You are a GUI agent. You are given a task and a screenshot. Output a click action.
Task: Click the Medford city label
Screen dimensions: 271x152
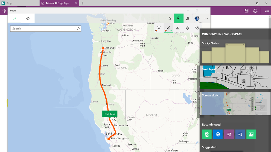tap(106, 85)
